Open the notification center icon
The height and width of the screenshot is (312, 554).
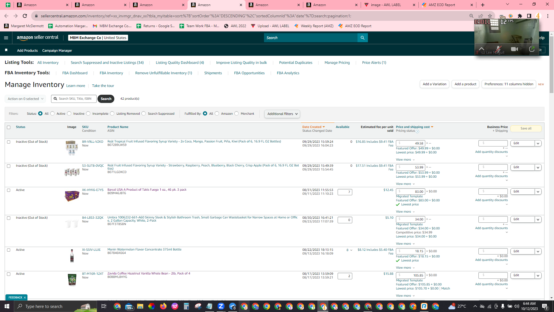coord(545,306)
